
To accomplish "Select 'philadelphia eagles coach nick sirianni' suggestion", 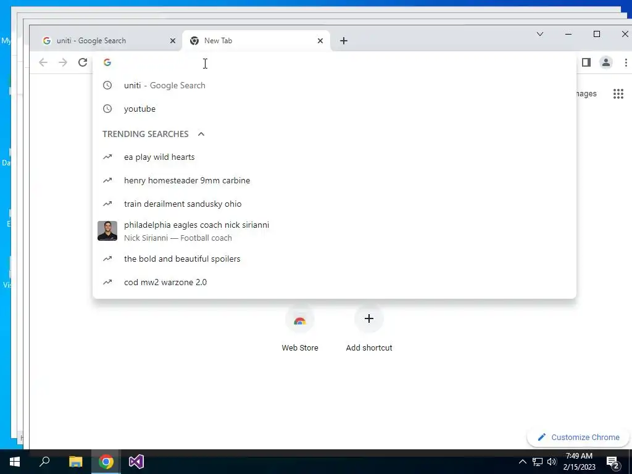I will [x=334, y=231].
